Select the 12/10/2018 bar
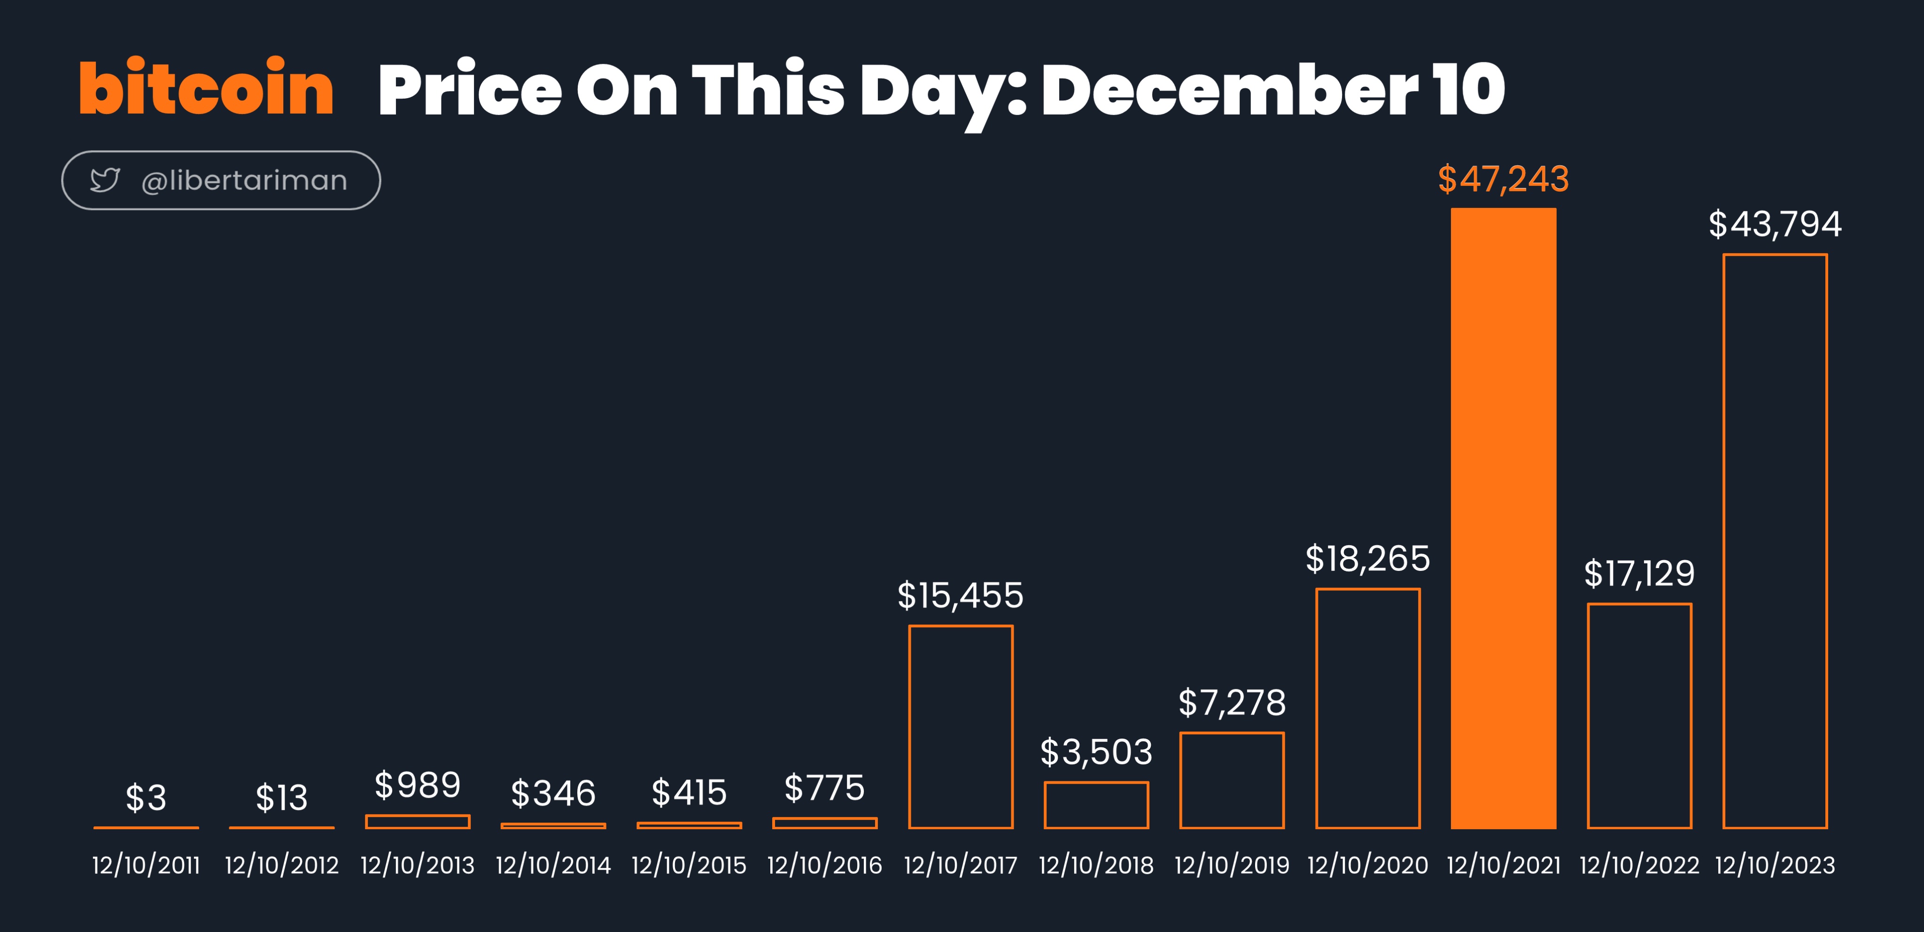Image resolution: width=1924 pixels, height=932 pixels. click(1096, 805)
